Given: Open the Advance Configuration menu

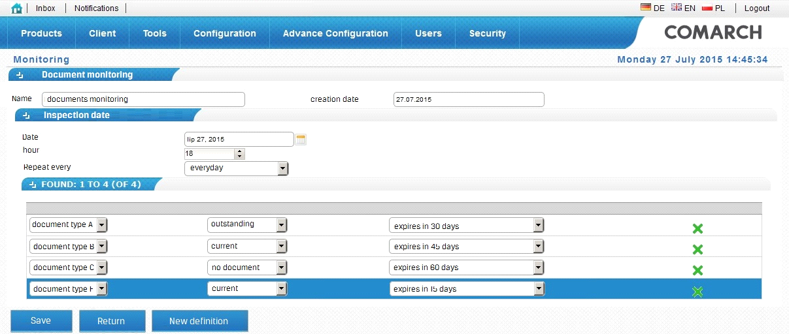Looking at the screenshot, I should [x=335, y=33].
